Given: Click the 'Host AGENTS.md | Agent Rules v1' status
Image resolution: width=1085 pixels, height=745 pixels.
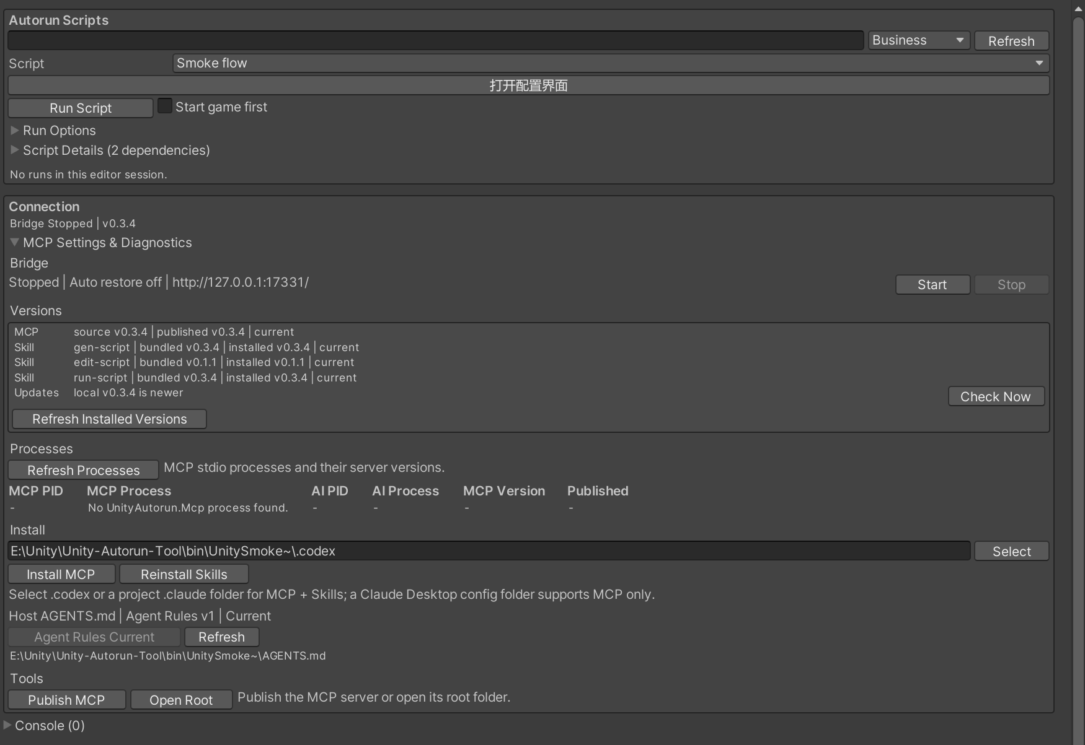Looking at the screenshot, I should tap(111, 616).
